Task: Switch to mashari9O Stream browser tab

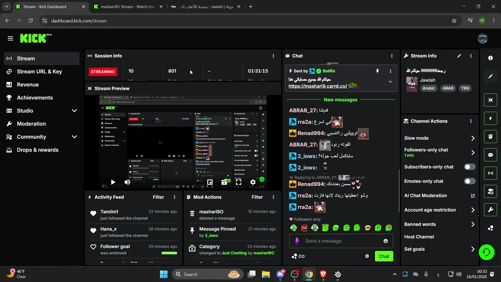Action: [128, 7]
